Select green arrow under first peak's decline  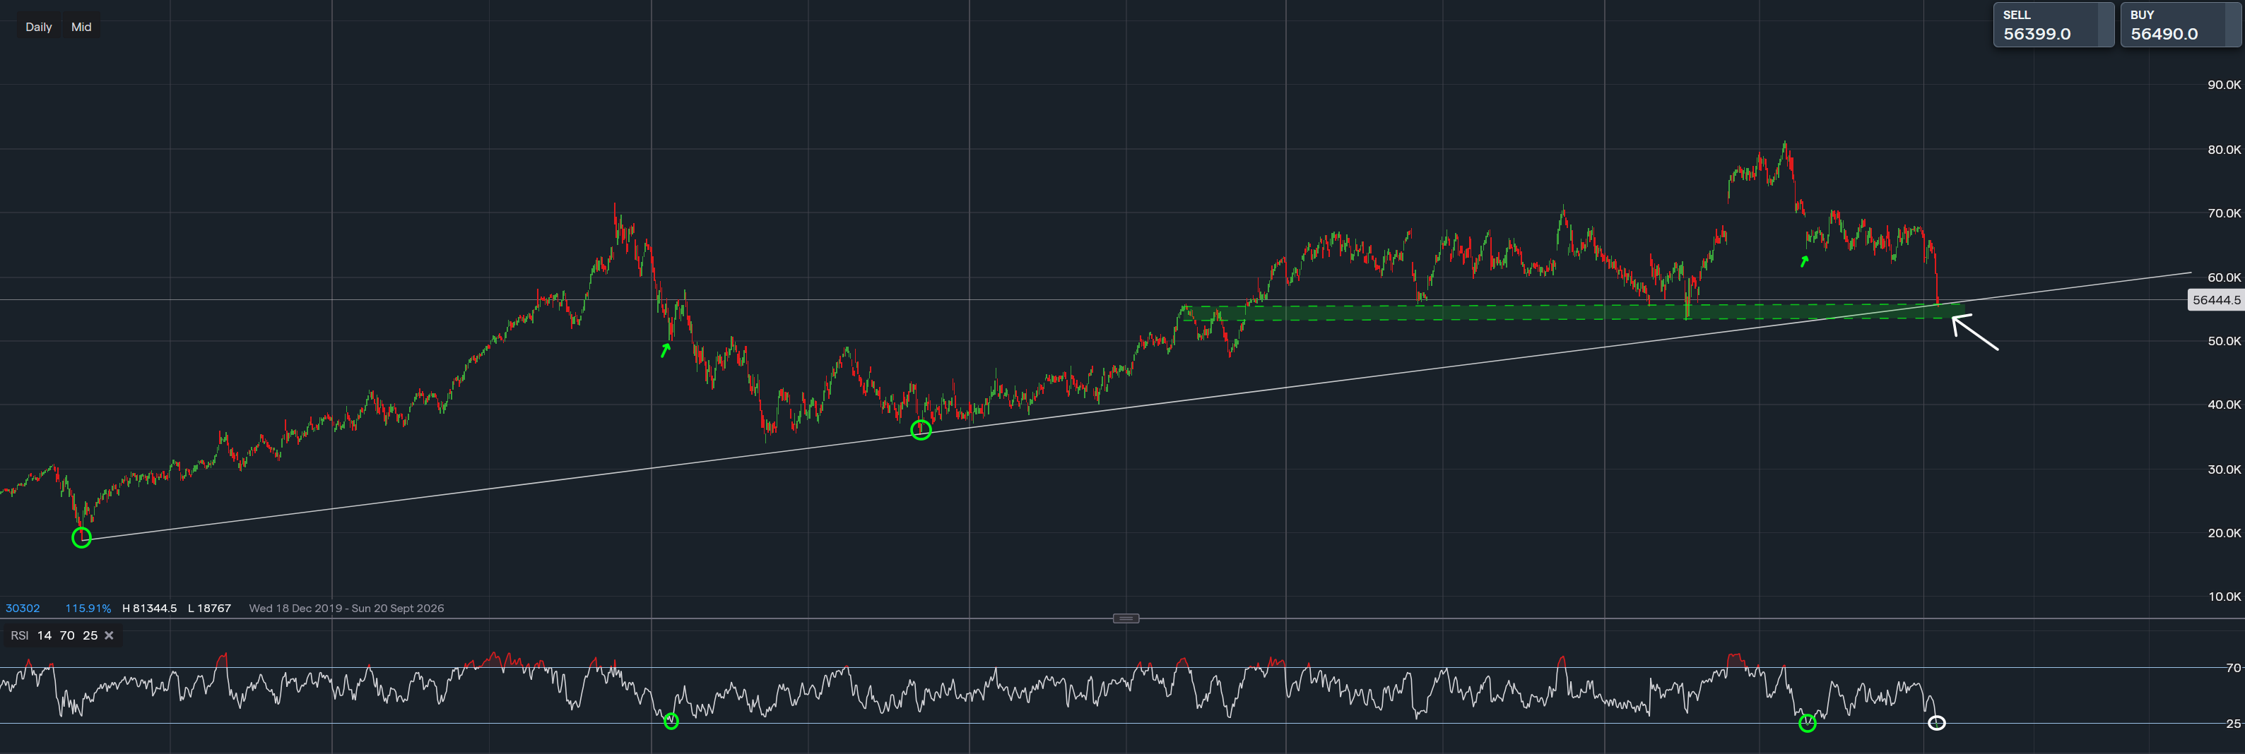pyautogui.click(x=666, y=350)
